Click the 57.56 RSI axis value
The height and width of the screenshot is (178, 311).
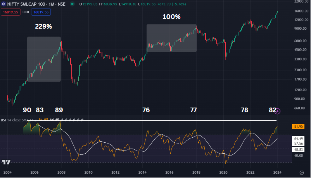click(x=298, y=143)
